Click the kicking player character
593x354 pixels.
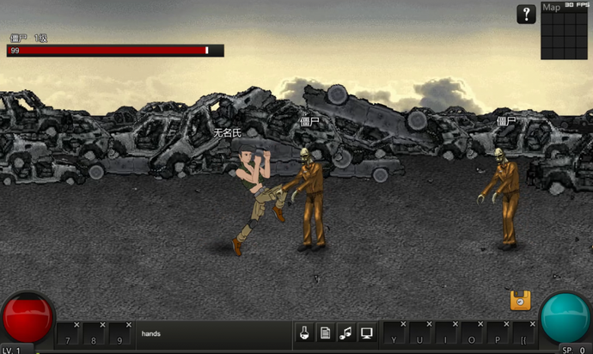257,198
